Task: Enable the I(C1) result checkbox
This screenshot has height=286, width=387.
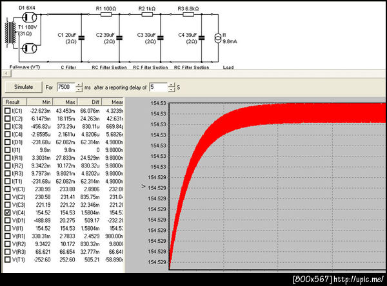Action: [8, 111]
